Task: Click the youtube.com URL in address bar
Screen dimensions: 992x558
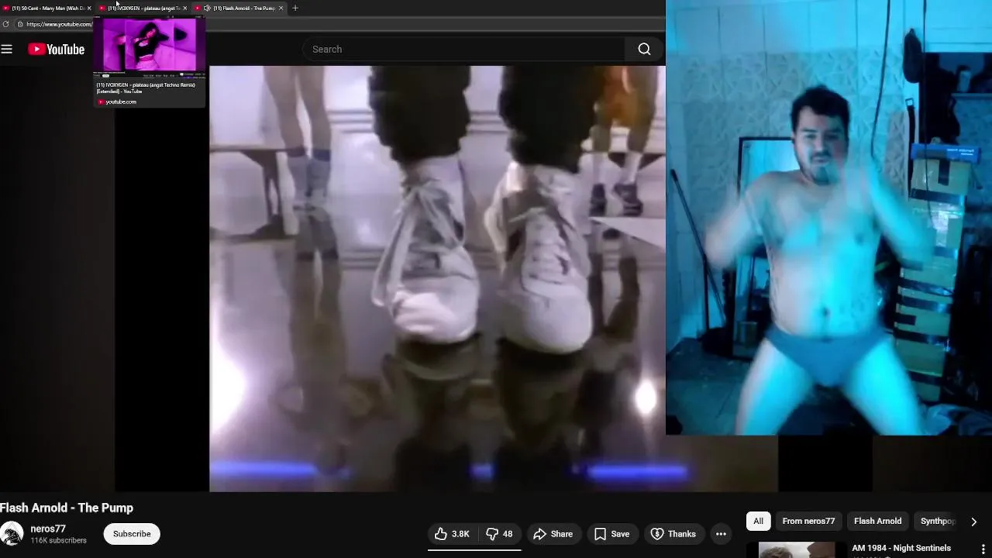Action: pyautogui.click(x=59, y=24)
